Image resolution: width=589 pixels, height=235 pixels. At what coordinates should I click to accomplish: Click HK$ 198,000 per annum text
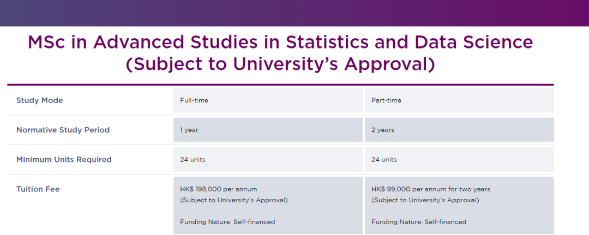219,189
